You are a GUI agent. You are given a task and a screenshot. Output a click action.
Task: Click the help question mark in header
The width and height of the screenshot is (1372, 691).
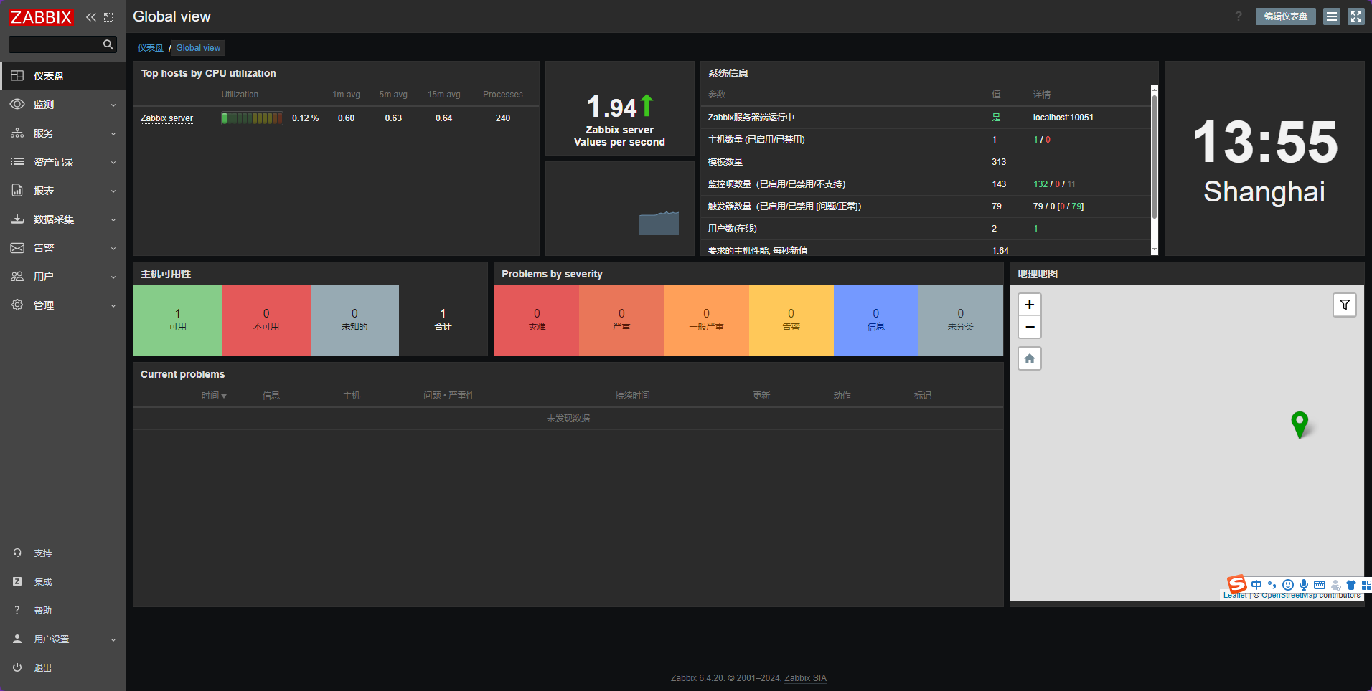click(x=1239, y=16)
